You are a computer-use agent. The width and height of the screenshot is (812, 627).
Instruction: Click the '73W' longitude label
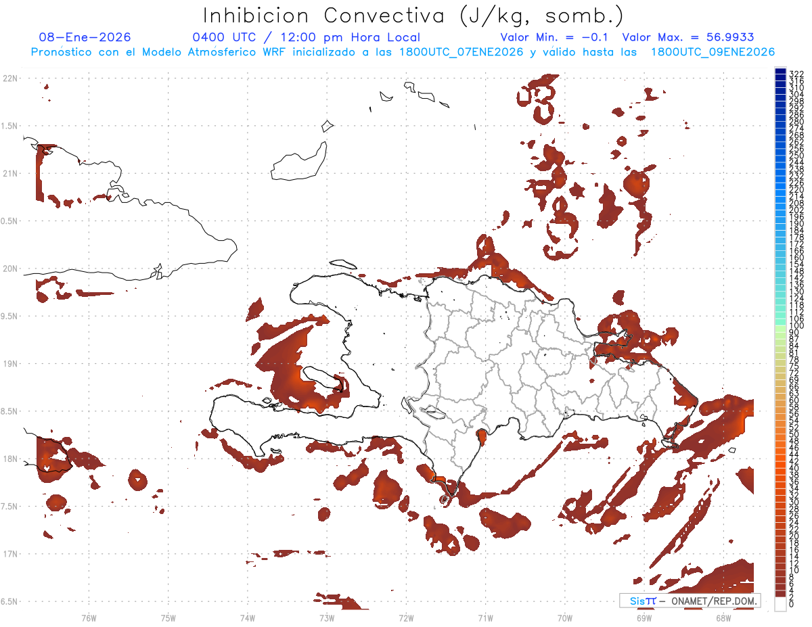pyautogui.click(x=327, y=618)
